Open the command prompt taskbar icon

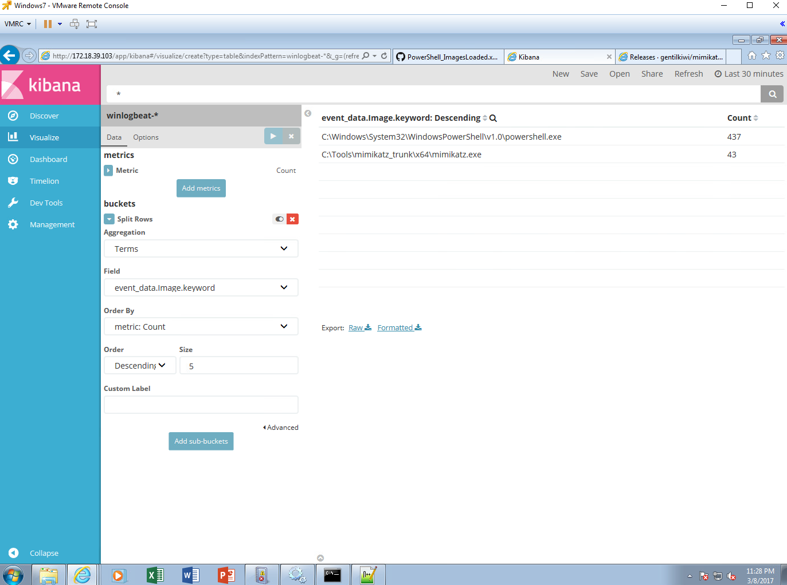pos(332,575)
